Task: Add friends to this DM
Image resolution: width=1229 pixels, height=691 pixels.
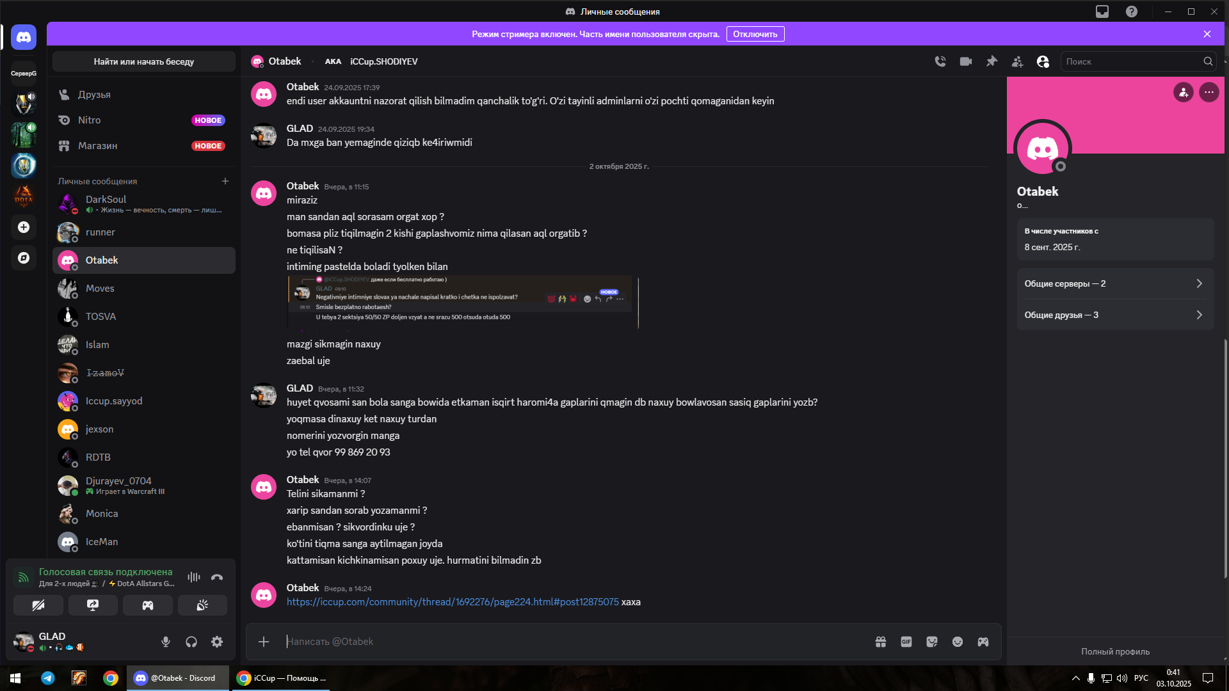Action: [1017, 61]
